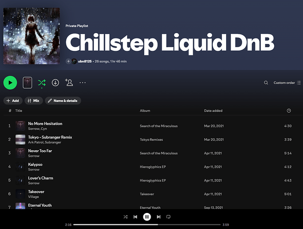The width and height of the screenshot is (303, 229).
Task: Click the Chillstep Liquid DnB title
Action: 170,43
